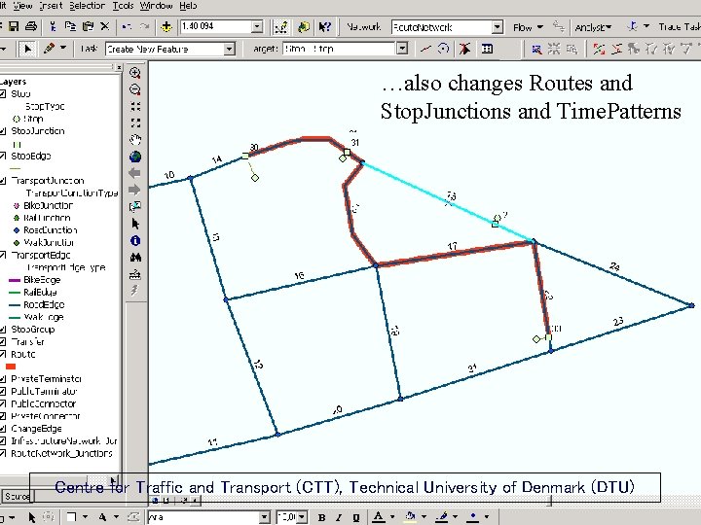
Task: Click the Go Forward extent arrow
Action: pos(134,190)
